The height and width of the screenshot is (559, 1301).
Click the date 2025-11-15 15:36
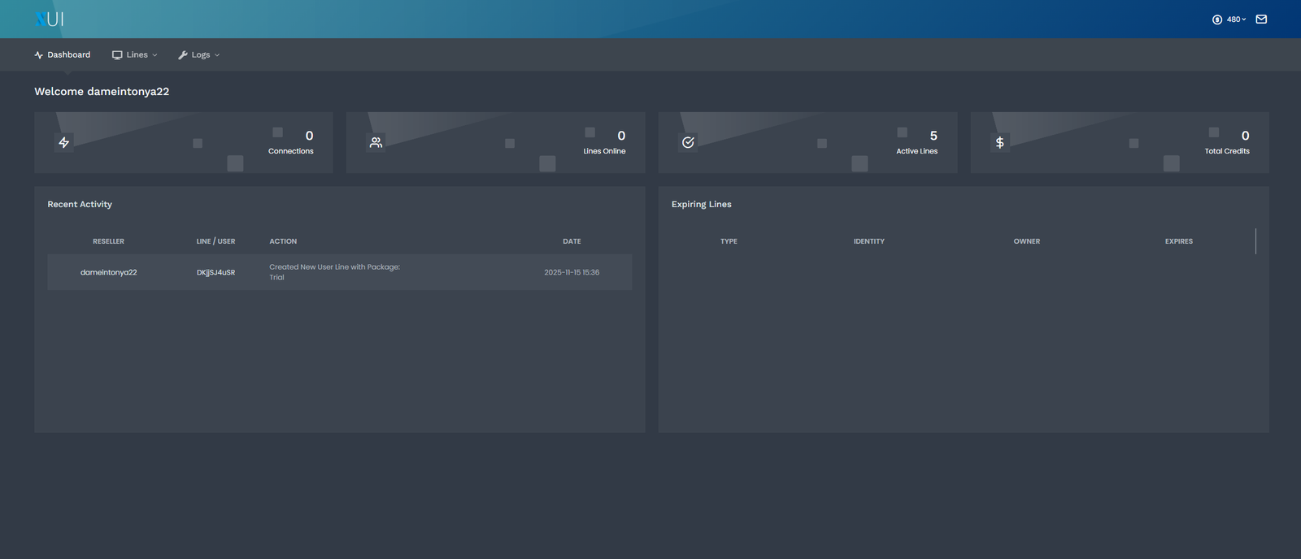point(572,272)
